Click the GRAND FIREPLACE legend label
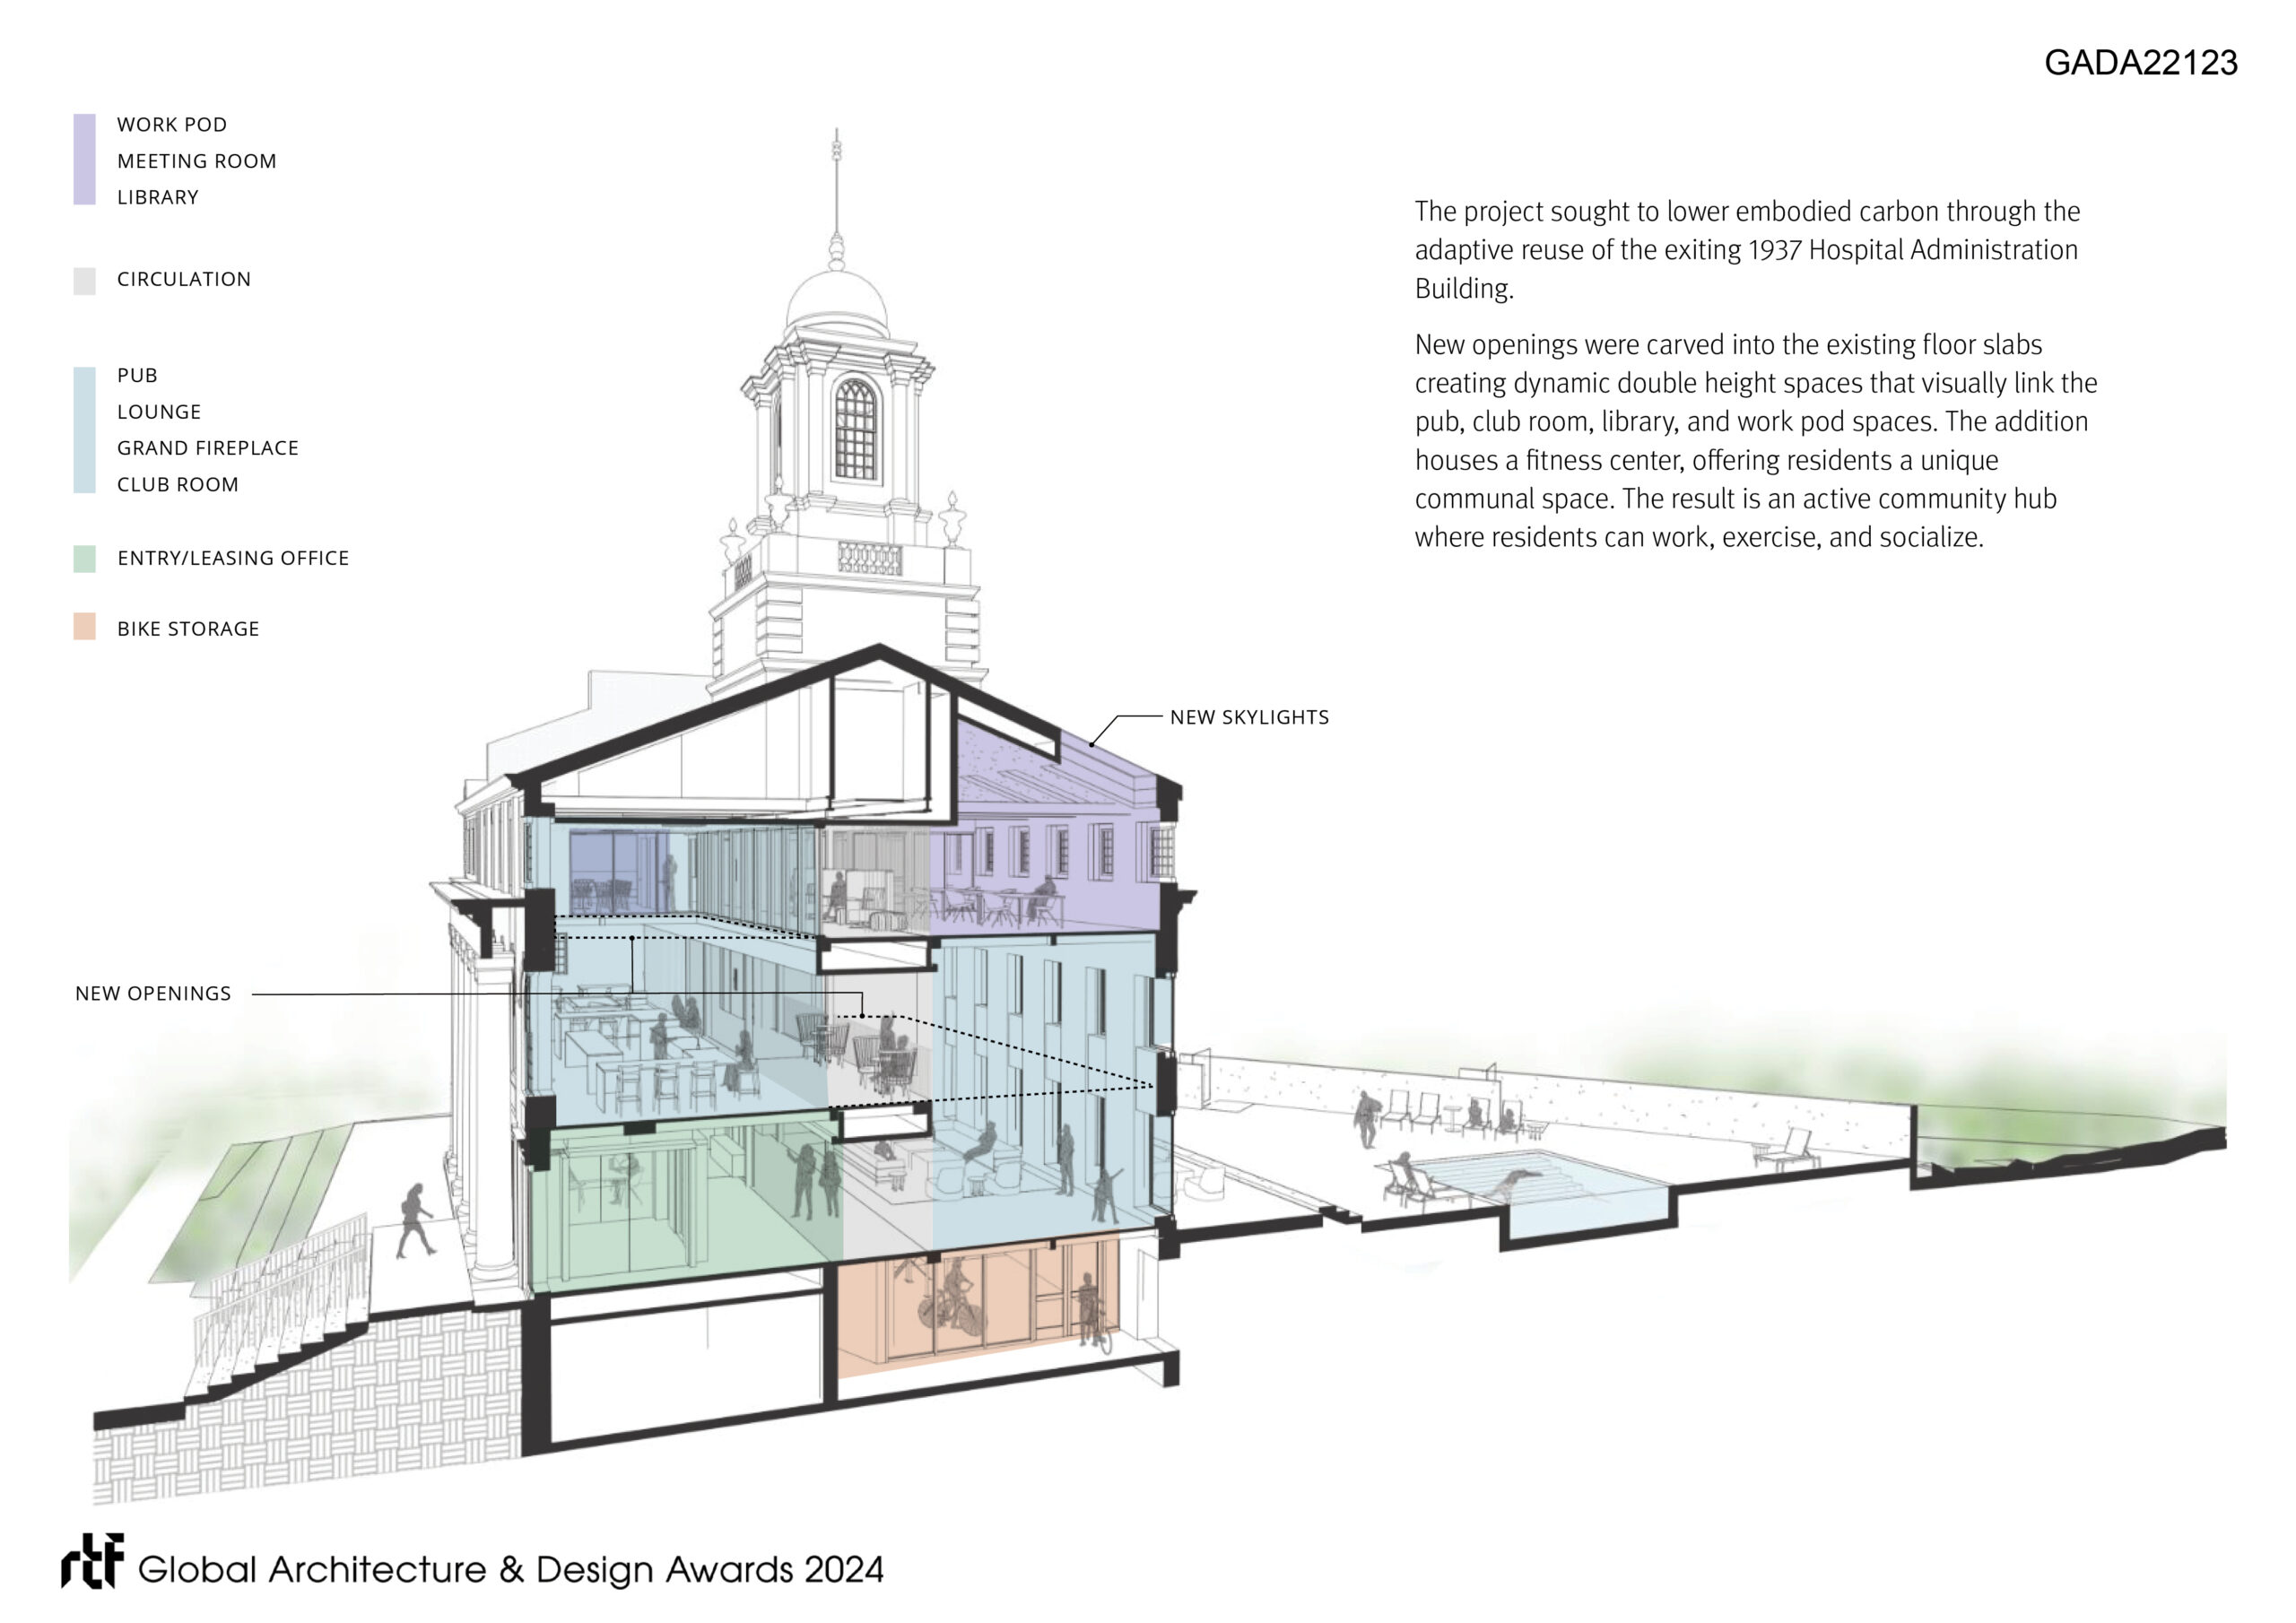 click(208, 448)
